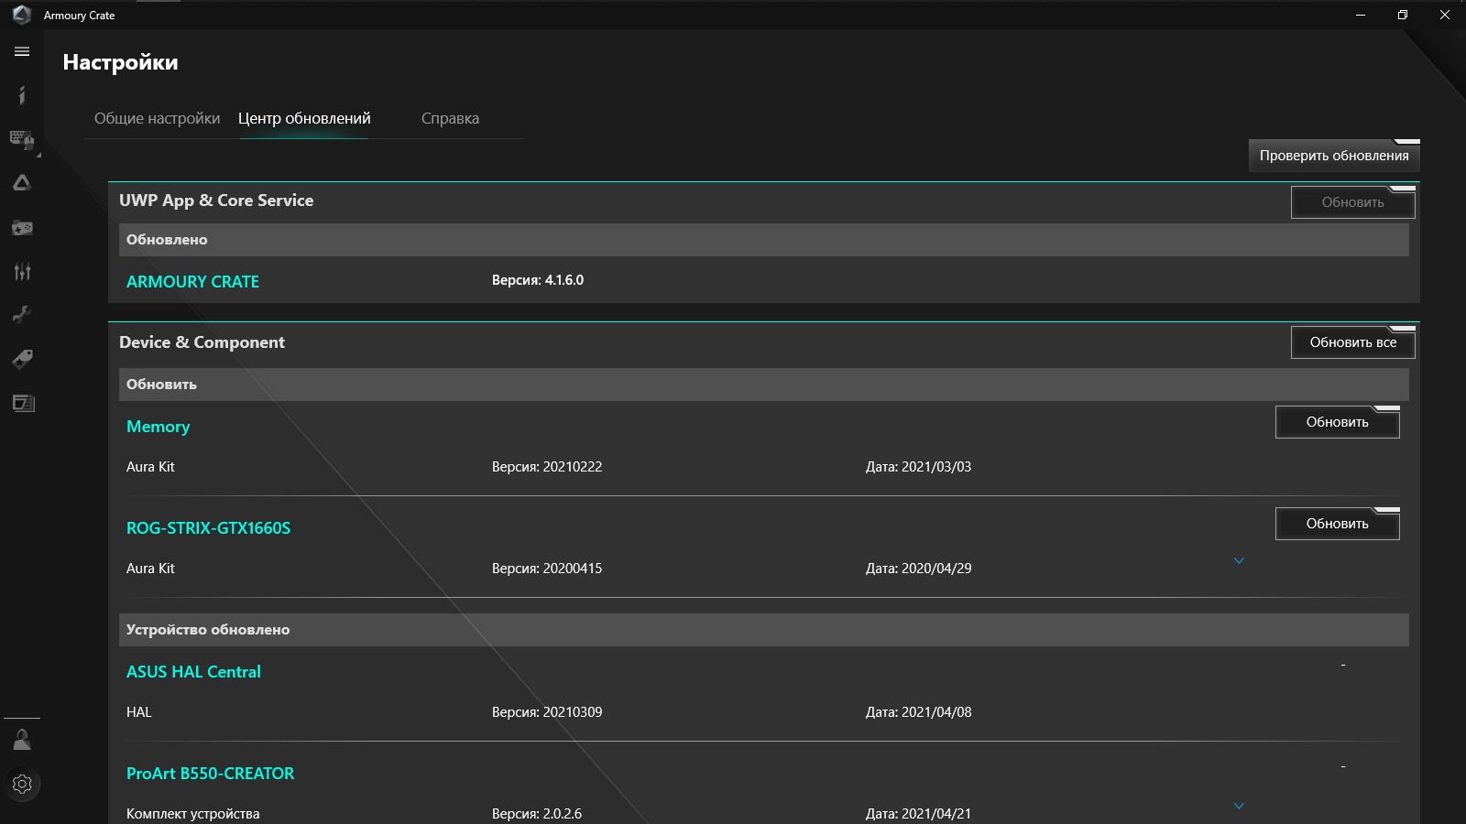Open the Tools wrench icon
Image resolution: width=1466 pixels, height=824 pixels.
tap(22, 315)
